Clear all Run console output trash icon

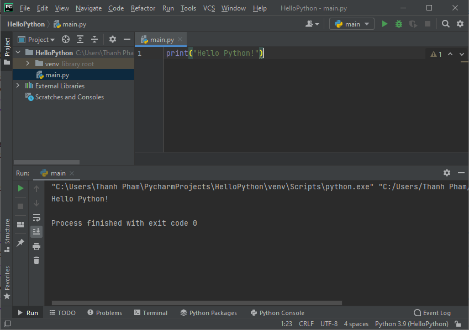[36, 260]
